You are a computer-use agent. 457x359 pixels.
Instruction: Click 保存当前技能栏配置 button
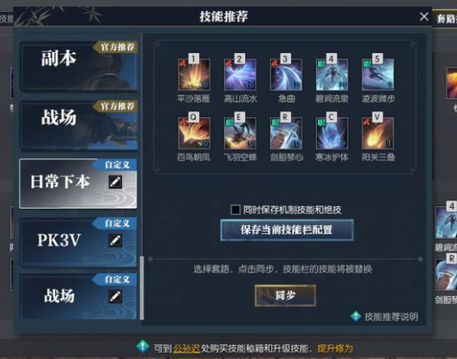287,230
